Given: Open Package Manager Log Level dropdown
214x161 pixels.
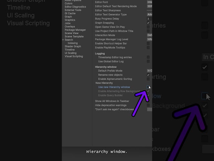Looking at the screenshot, I should click(x=149, y=39).
